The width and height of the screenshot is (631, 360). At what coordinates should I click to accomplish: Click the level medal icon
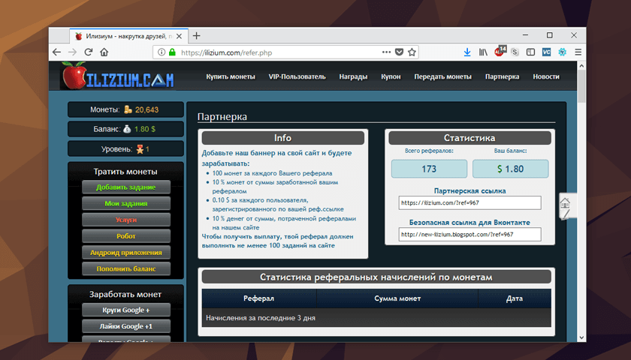pyautogui.click(x=140, y=149)
